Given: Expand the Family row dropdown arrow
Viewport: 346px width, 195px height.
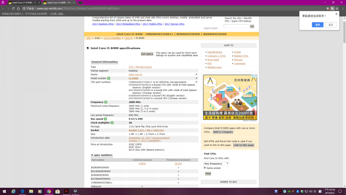Looking at the screenshot, I should [196, 75].
